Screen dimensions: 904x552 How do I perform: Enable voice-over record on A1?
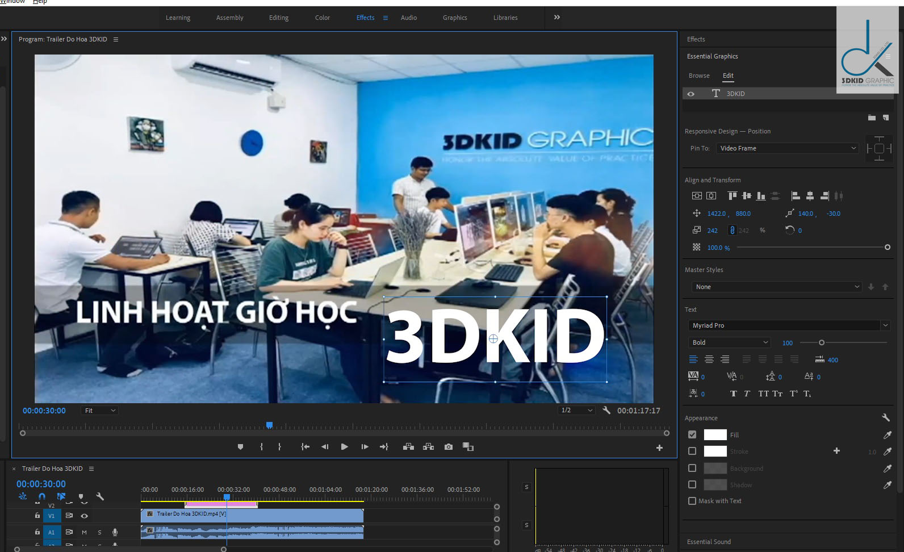(115, 532)
